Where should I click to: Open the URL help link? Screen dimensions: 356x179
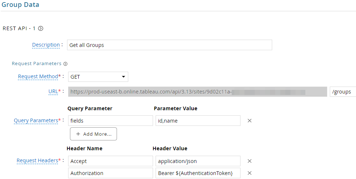click(x=53, y=92)
